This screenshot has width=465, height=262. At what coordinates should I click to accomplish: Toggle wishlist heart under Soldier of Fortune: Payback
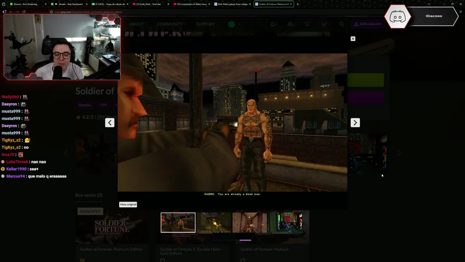243,260
